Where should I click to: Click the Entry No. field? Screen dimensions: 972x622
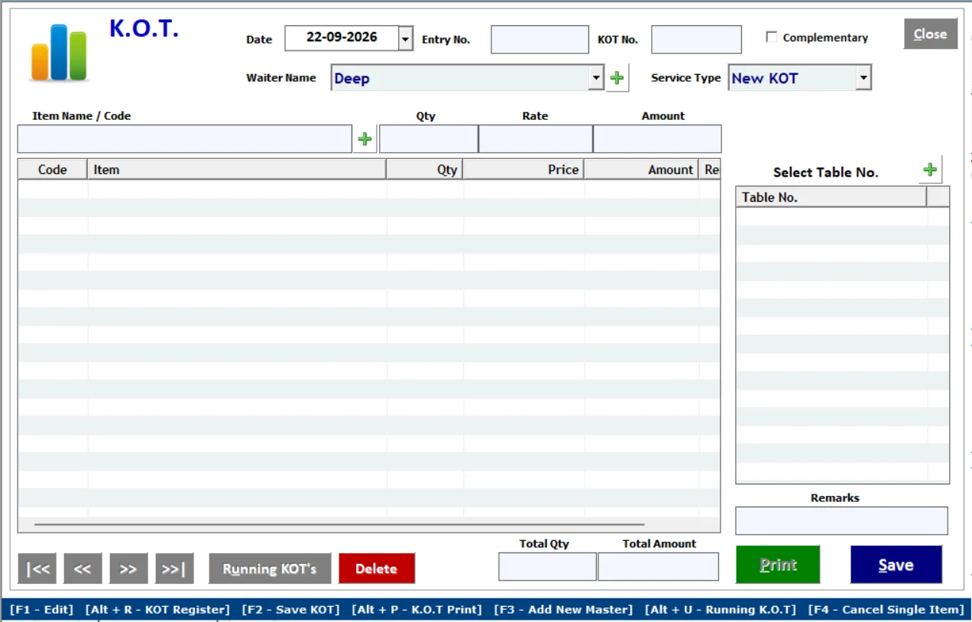pos(539,40)
